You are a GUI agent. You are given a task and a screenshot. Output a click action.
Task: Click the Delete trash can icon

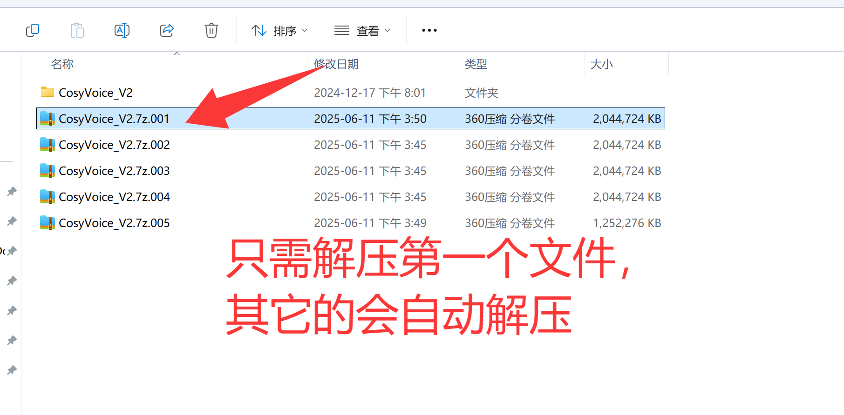click(211, 31)
